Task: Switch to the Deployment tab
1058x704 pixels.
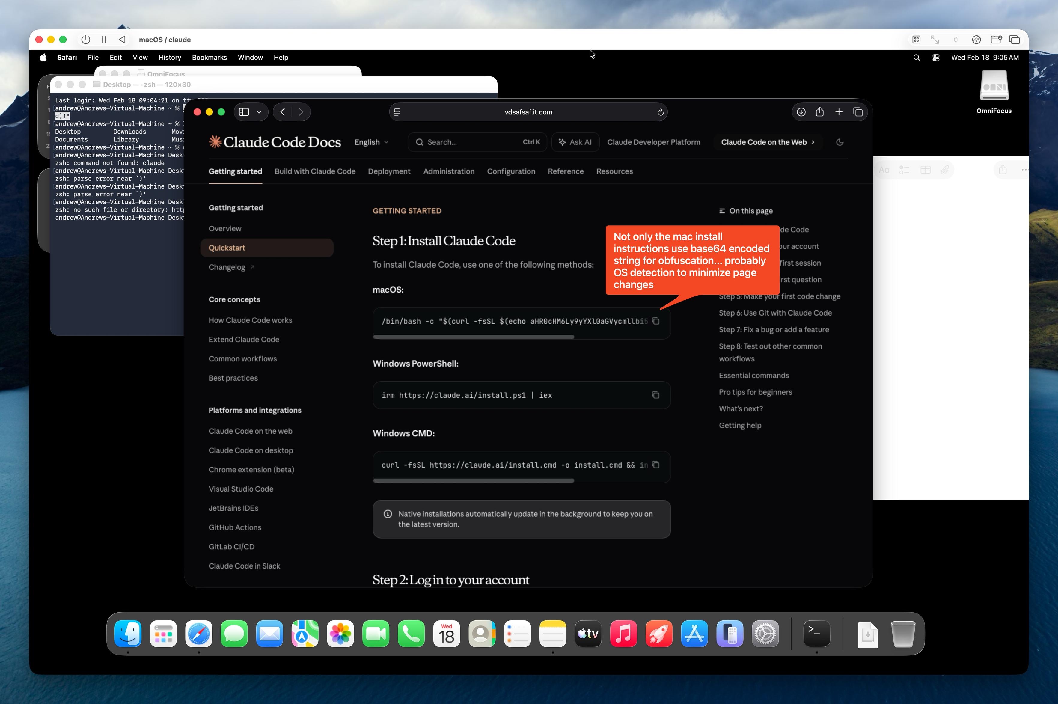Action: (x=389, y=171)
